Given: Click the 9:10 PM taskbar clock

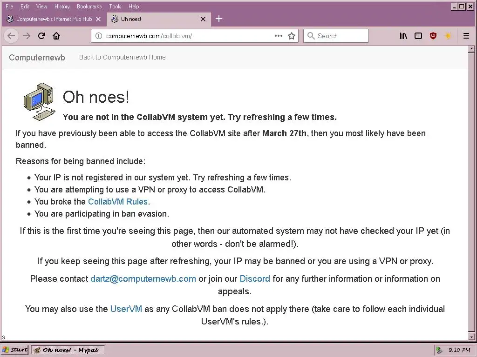Looking at the screenshot, I should 459,350.
